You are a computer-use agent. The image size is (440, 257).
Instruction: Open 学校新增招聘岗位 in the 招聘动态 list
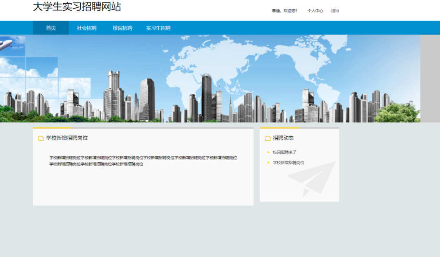coord(288,163)
